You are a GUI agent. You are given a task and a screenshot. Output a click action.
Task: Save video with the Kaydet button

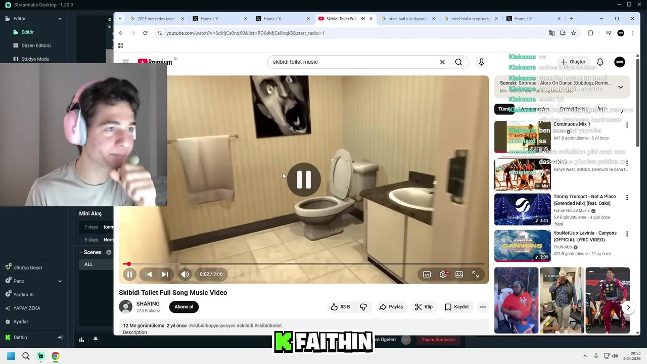point(456,307)
